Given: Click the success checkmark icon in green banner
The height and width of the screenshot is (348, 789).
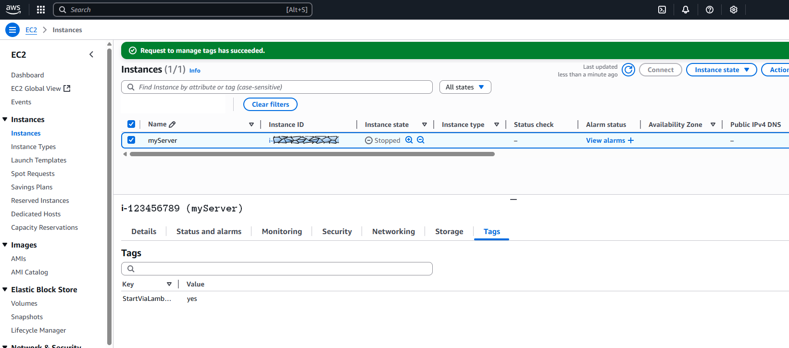Looking at the screenshot, I should 133,50.
